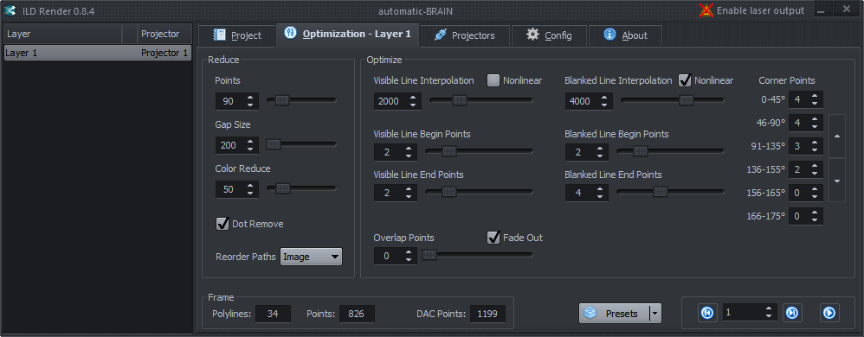Click Blanked Line End Points slider handle
This screenshot has width=864, height=337.
point(661,192)
